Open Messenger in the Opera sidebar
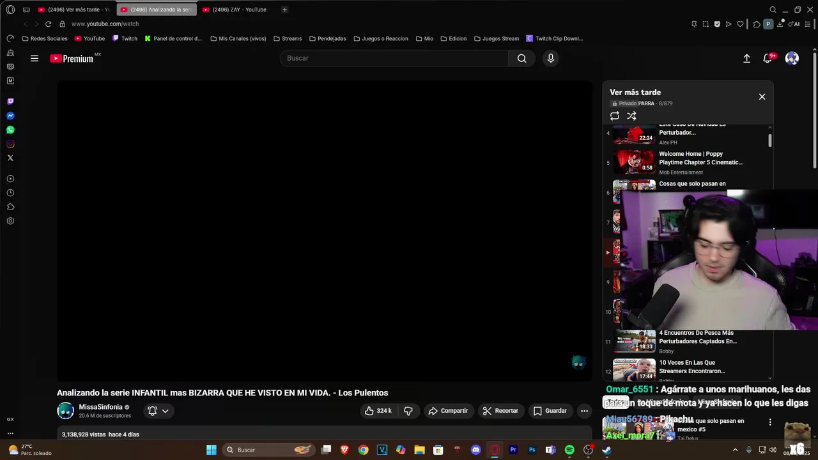The image size is (818, 460). [10, 116]
